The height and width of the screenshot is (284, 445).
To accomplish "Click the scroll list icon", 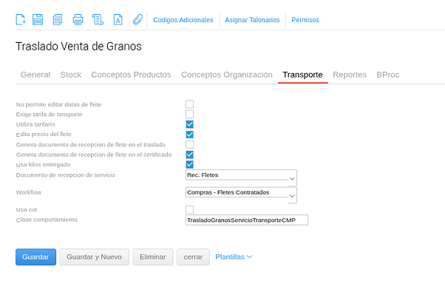I will [x=98, y=19].
